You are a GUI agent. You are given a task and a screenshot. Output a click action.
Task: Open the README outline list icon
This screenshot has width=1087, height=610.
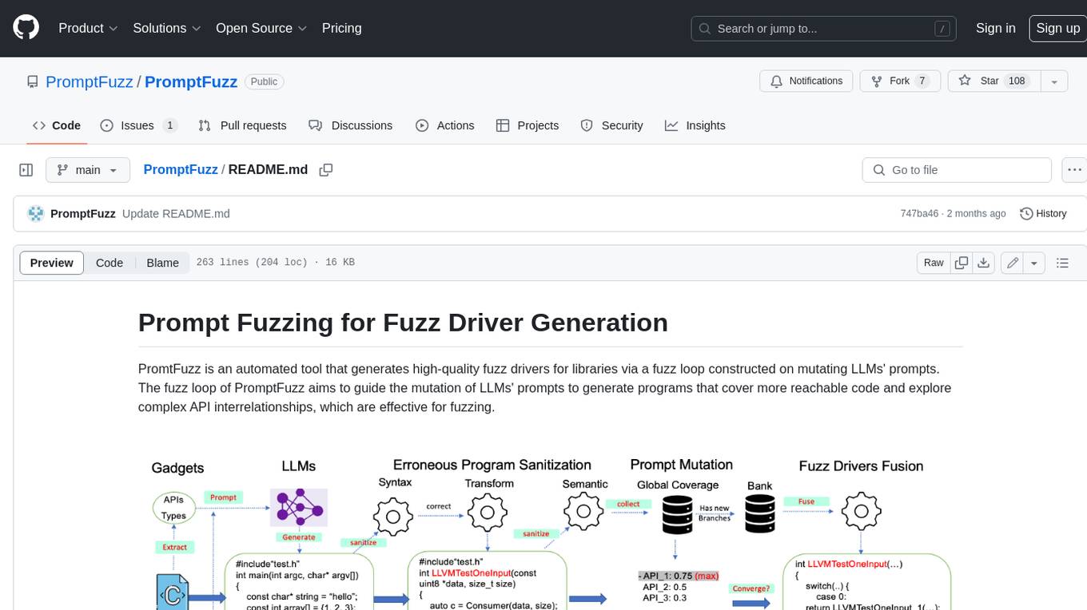coord(1062,263)
